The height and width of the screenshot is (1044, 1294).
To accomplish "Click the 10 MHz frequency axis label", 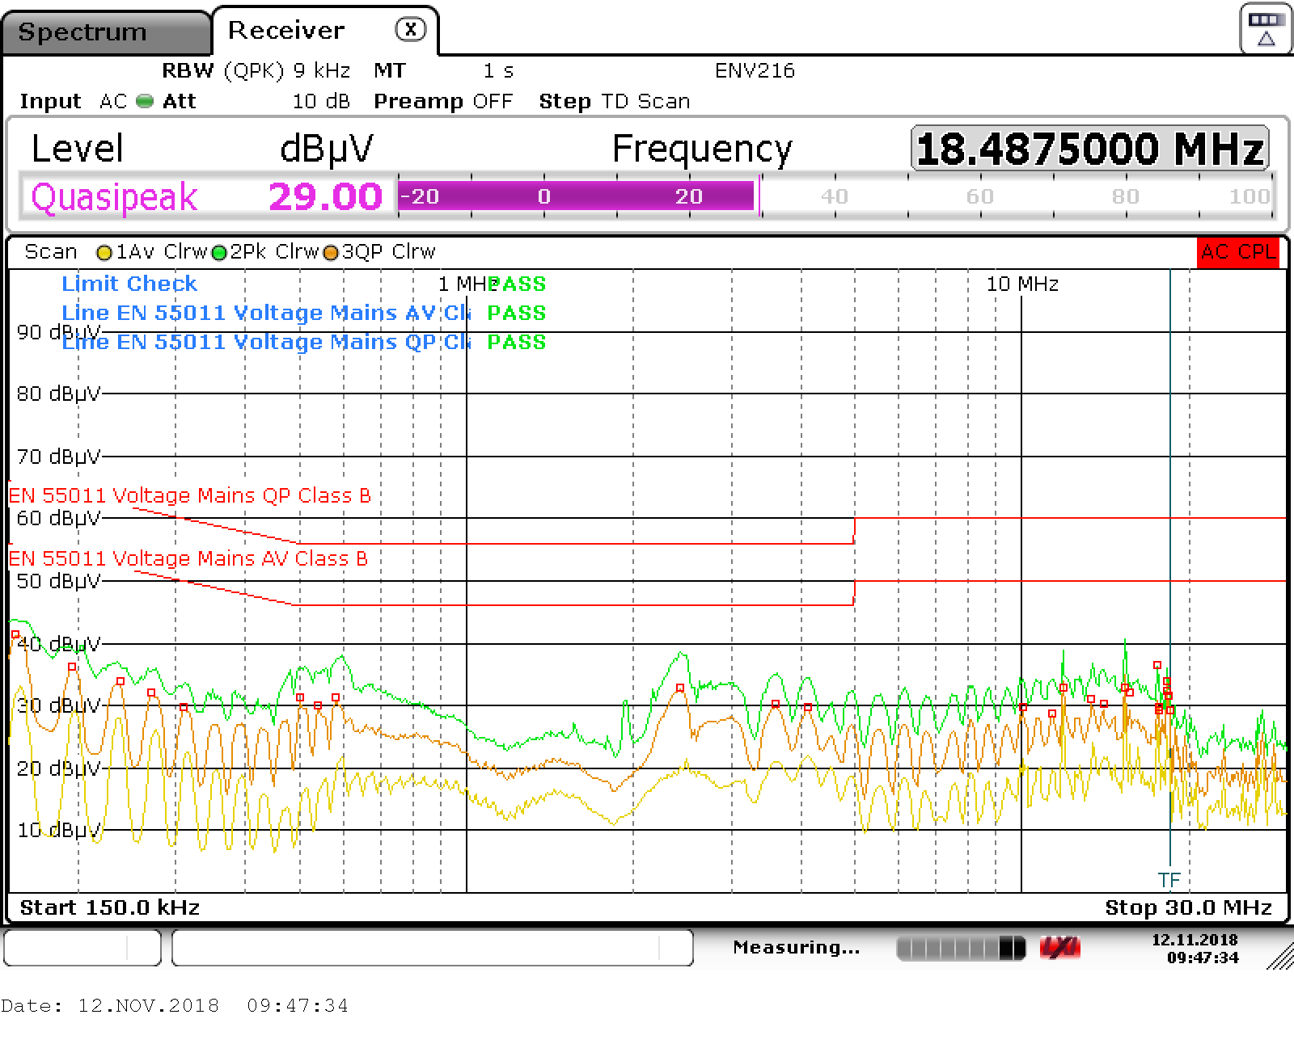I will (1022, 284).
